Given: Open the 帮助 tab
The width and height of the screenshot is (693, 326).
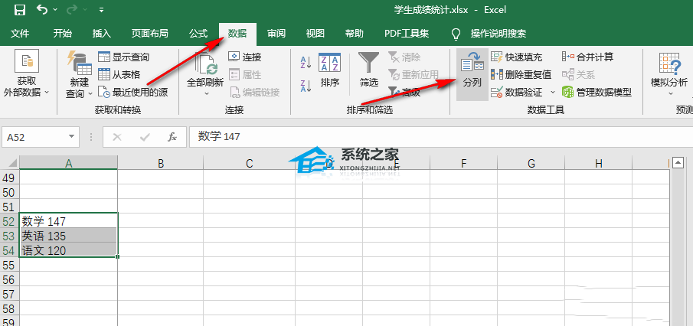Looking at the screenshot, I should tap(354, 34).
